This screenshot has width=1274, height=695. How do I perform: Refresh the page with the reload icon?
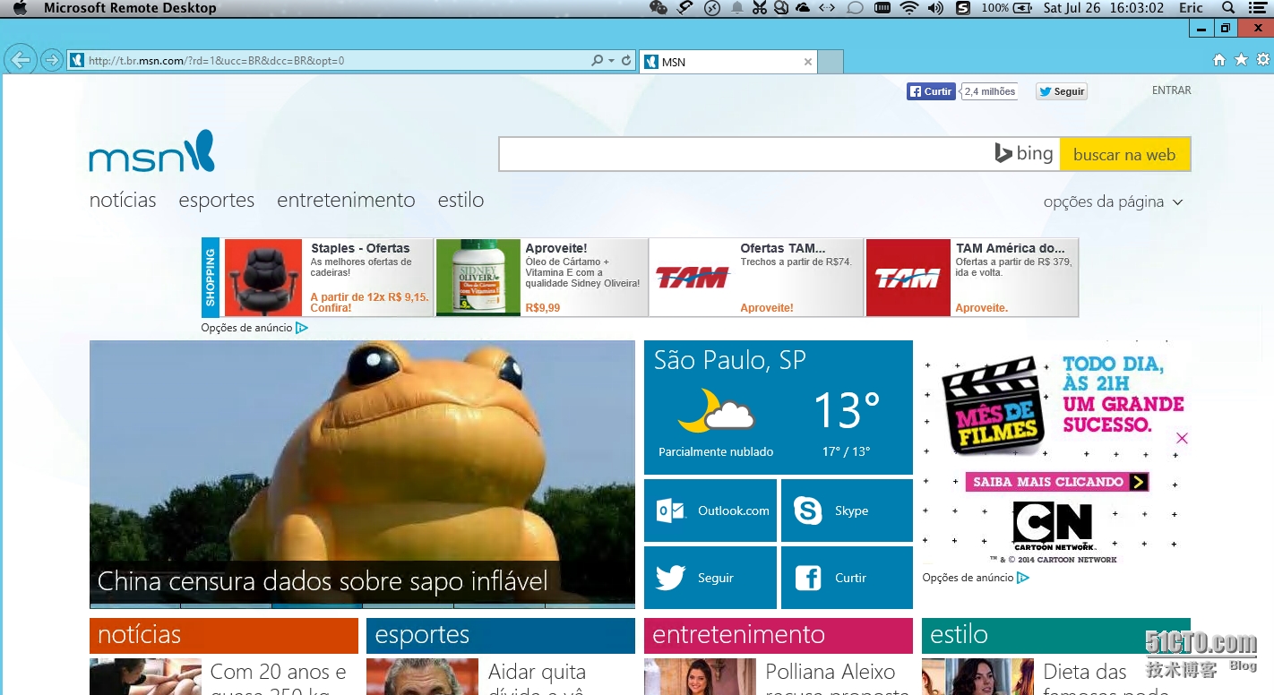tap(626, 61)
